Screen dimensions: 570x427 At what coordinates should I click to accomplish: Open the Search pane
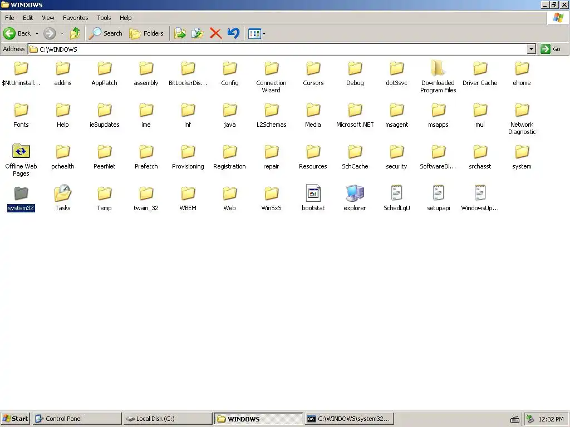(106, 33)
